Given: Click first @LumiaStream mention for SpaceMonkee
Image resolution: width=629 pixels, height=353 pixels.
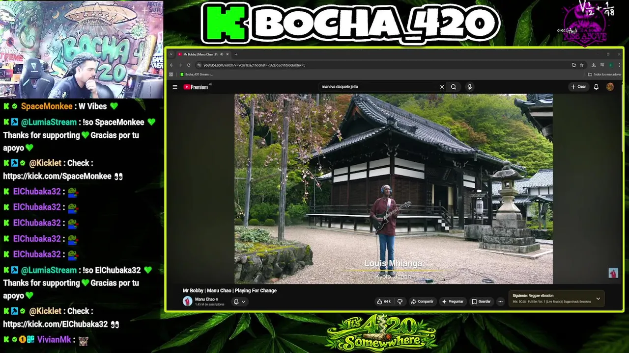Looking at the screenshot, I should pos(49,122).
